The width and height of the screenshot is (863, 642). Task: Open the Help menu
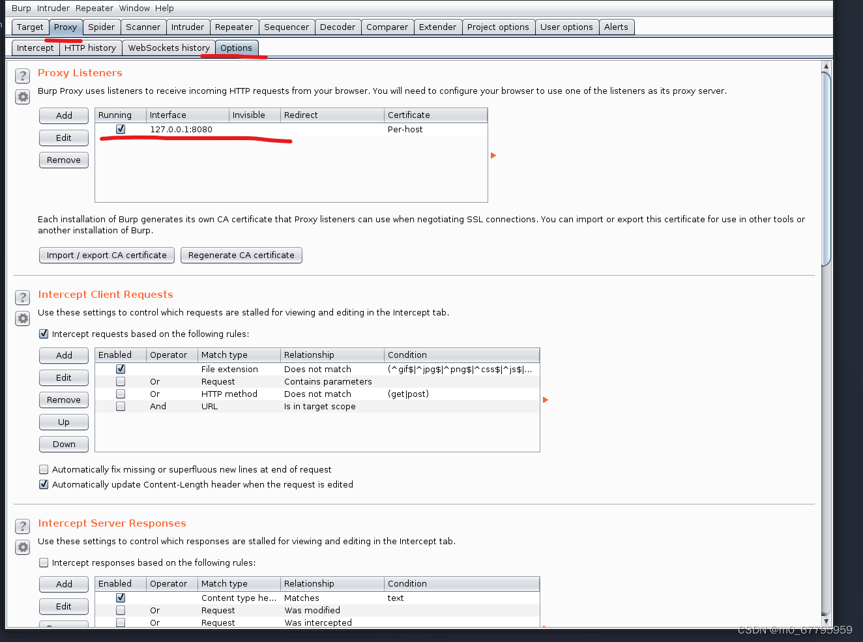(x=164, y=8)
